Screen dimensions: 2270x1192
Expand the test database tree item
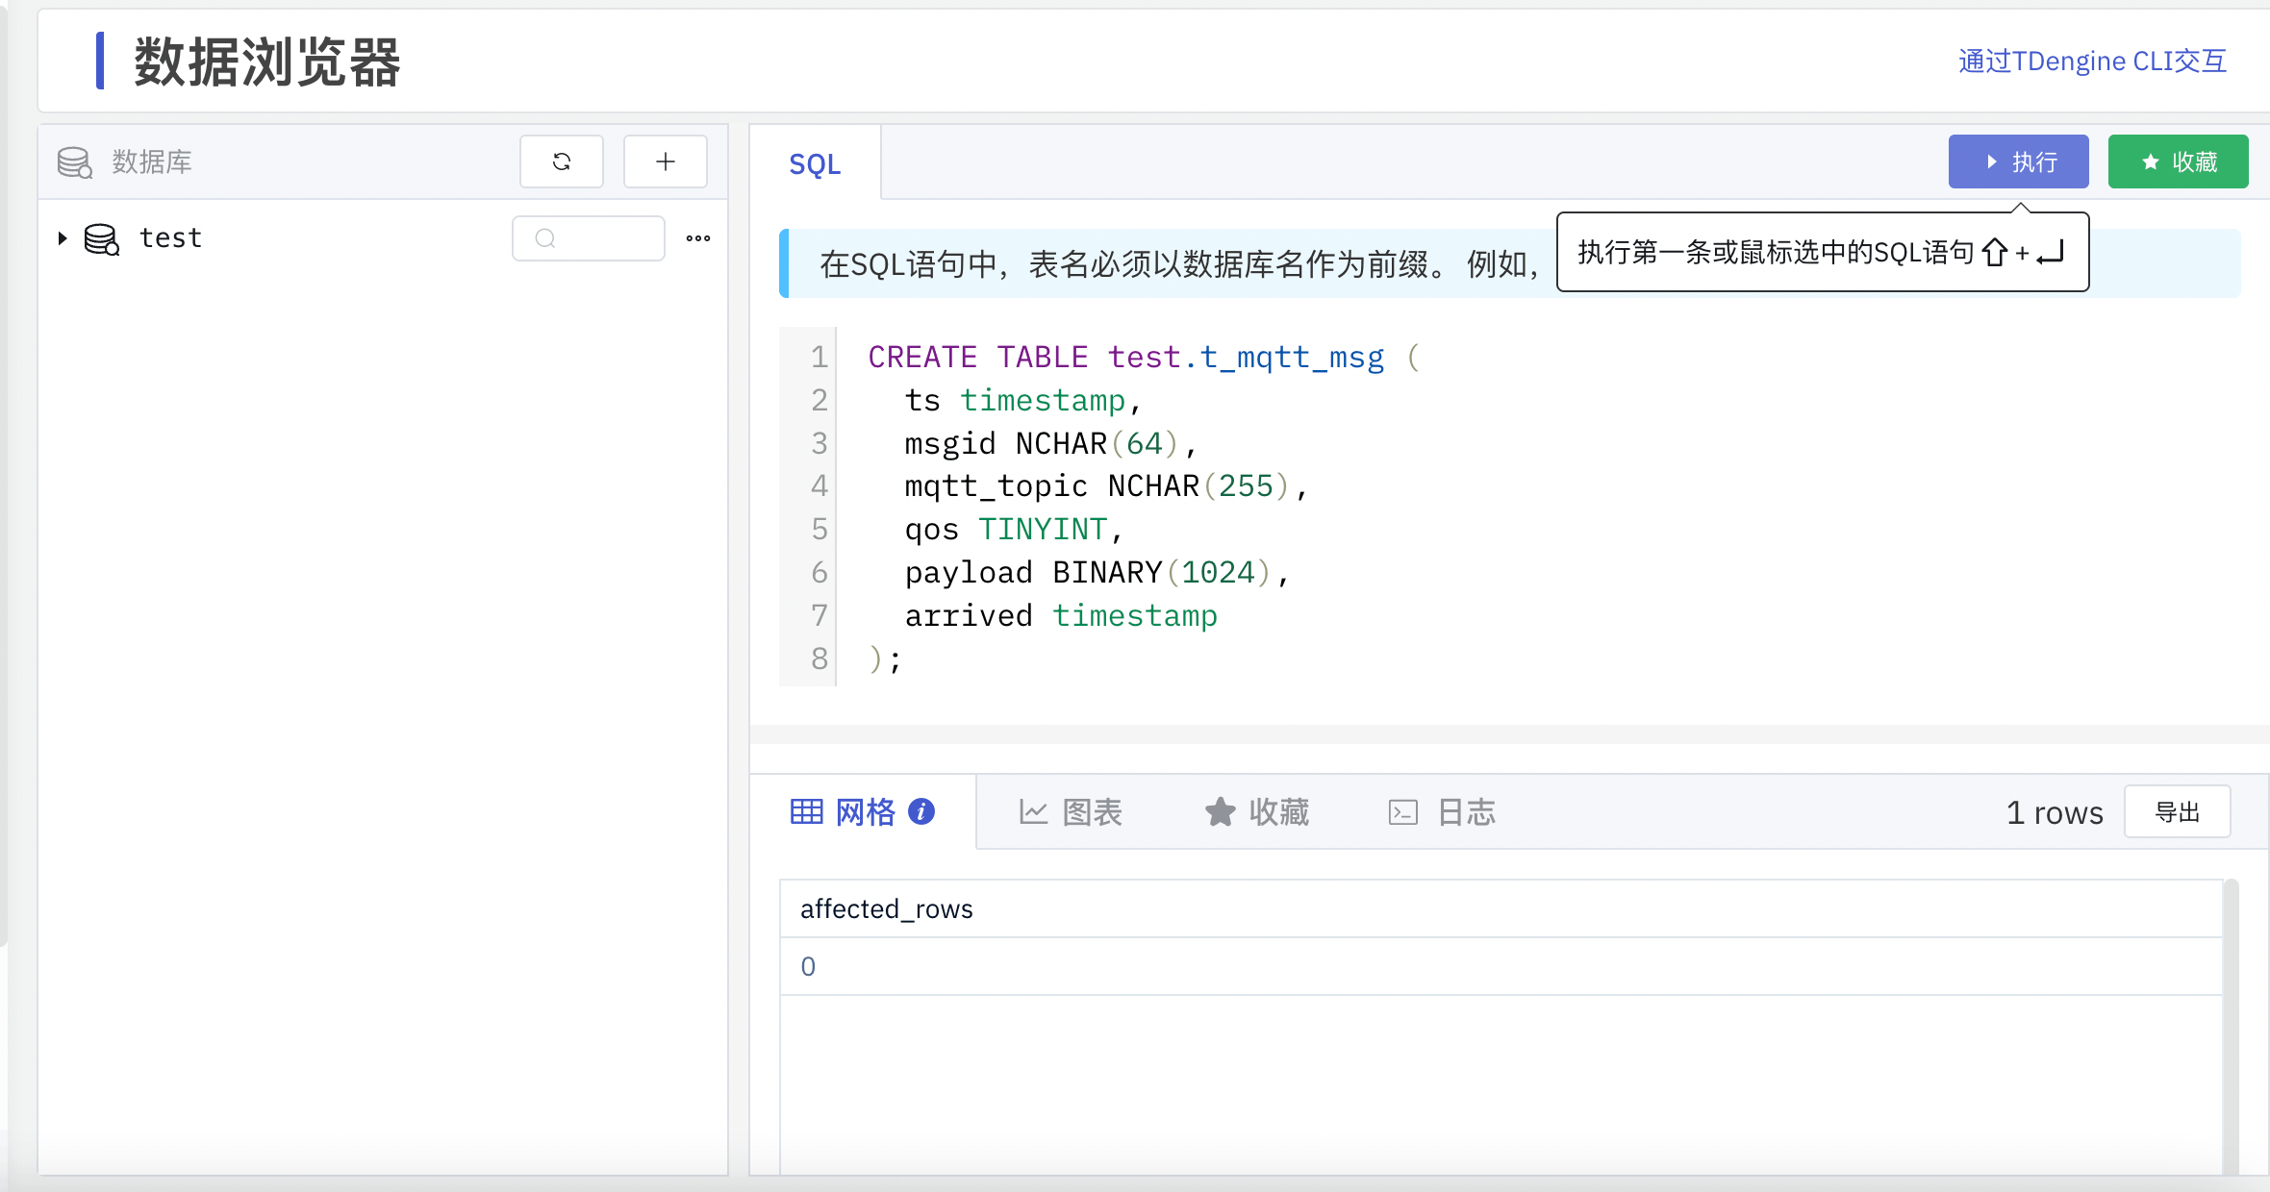tap(62, 238)
